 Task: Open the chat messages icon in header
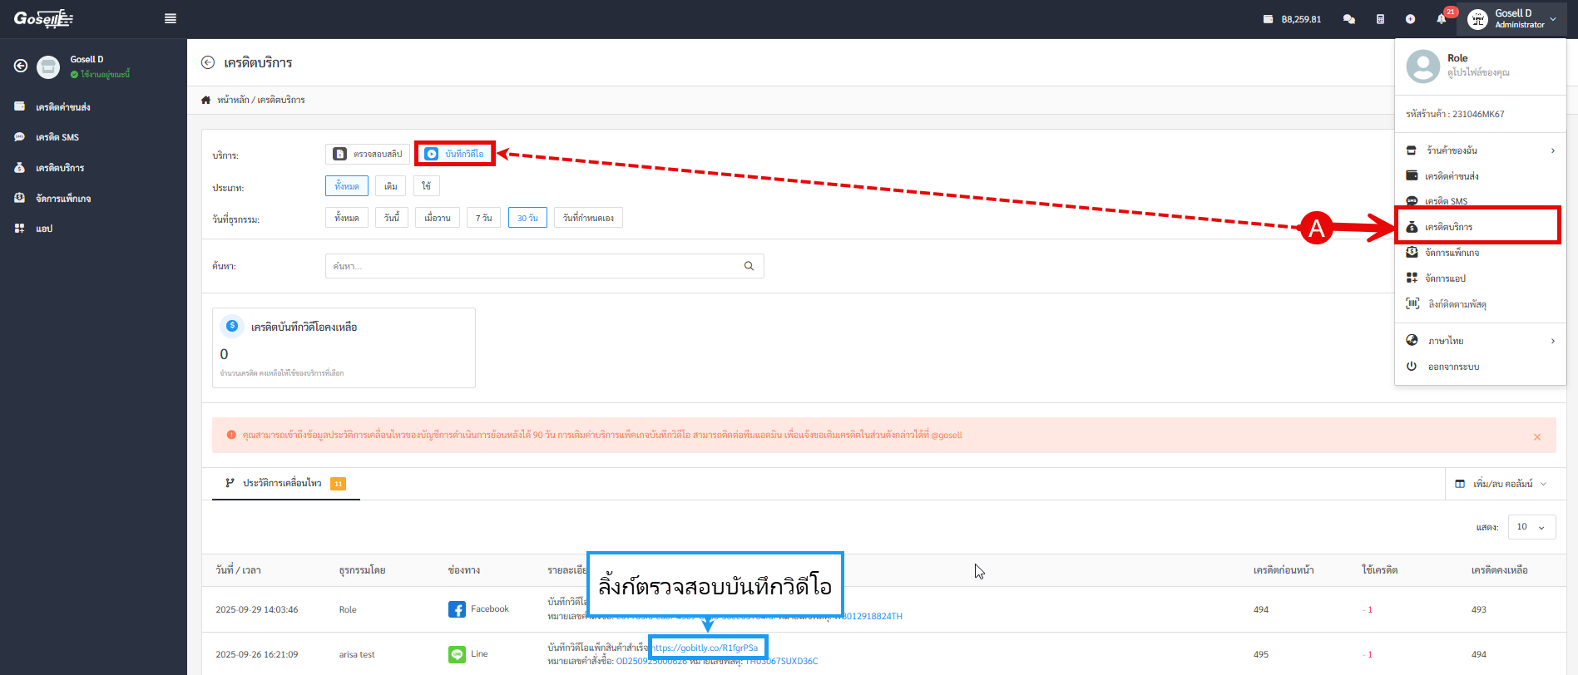pos(1348,19)
